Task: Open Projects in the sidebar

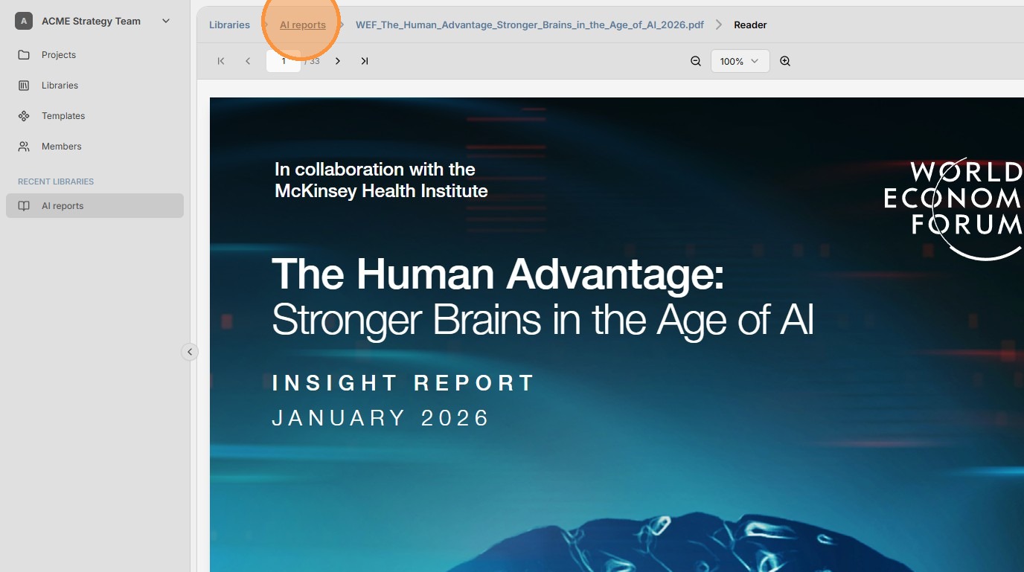Action: coord(95,55)
